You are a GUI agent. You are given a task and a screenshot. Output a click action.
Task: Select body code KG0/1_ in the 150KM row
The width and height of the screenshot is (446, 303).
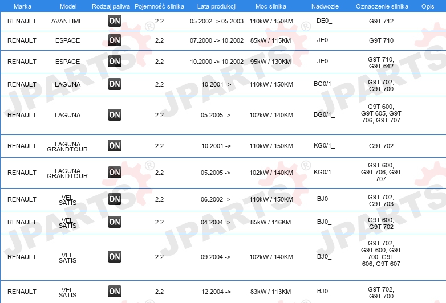click(x=325, y=145)
